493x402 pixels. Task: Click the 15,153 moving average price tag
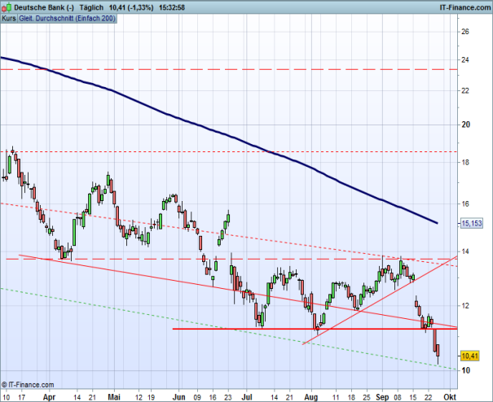(470, 223)
